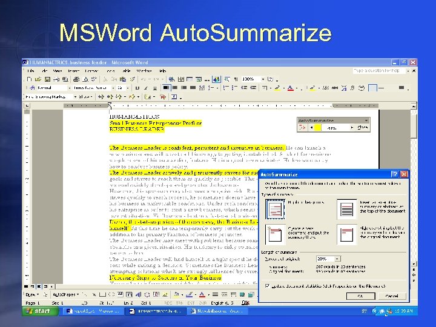The height and width of the screenshot is (327, 436).
Task: Toggle the Update document statistics checkbox
Action: click(x=268, y=286)
